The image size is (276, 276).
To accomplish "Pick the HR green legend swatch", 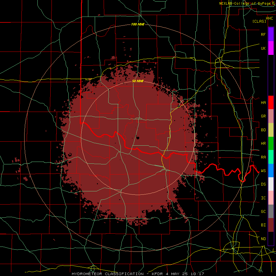I will 271,144.
